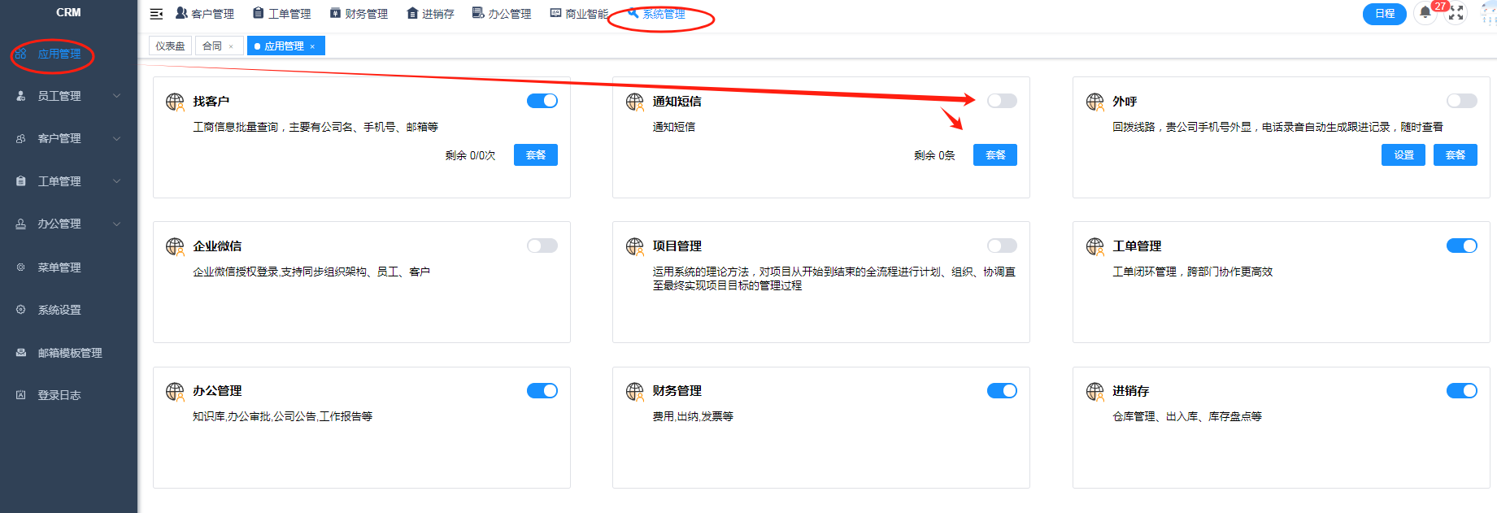Click the notification bell icon
The height and width of the screenshot is (513, 1497).
[1425, 13]
